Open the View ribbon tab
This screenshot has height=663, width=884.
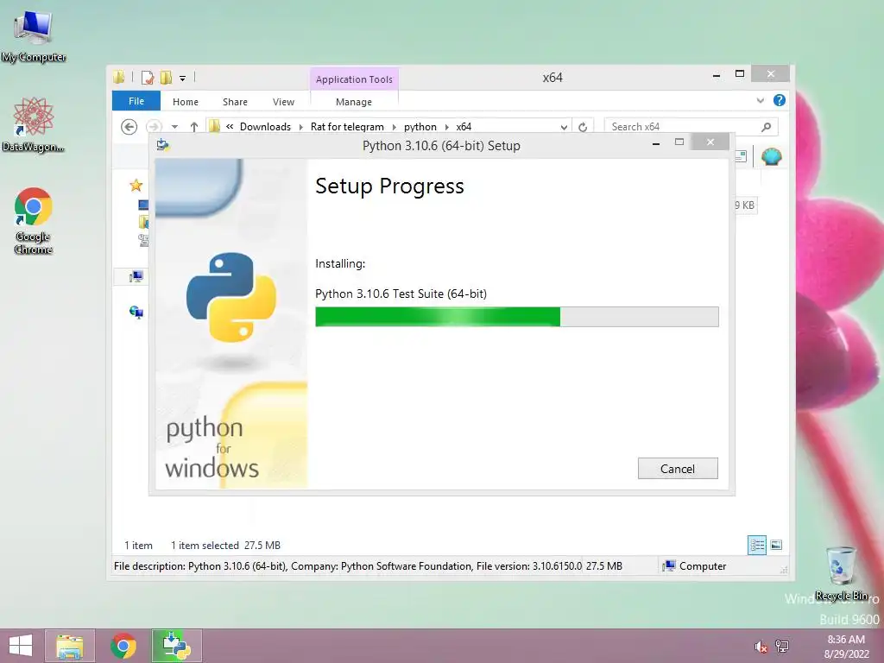283,102
